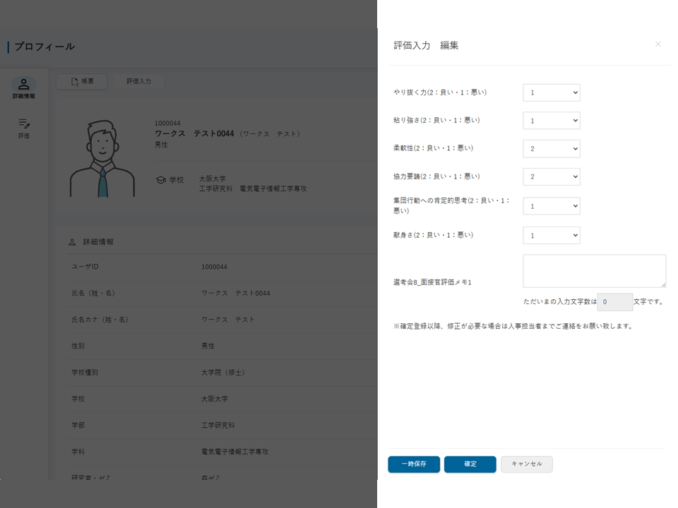
Task: Click the 確定 button to finalize
Action: [x=470, y=464]
